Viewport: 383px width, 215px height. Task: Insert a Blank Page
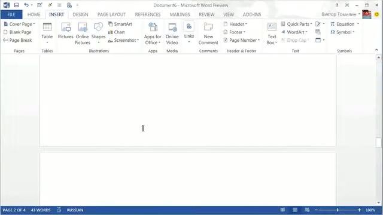17,32
